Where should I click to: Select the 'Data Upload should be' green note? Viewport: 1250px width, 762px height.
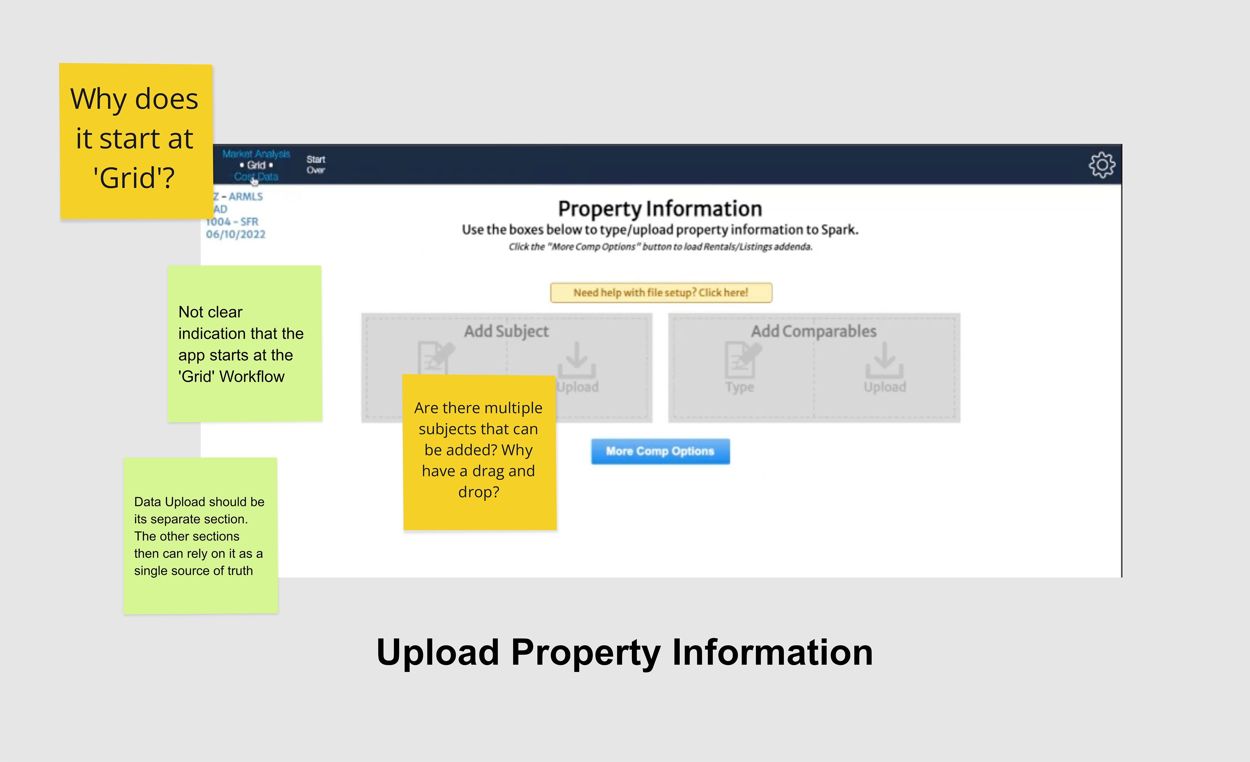tap(200, 535)
